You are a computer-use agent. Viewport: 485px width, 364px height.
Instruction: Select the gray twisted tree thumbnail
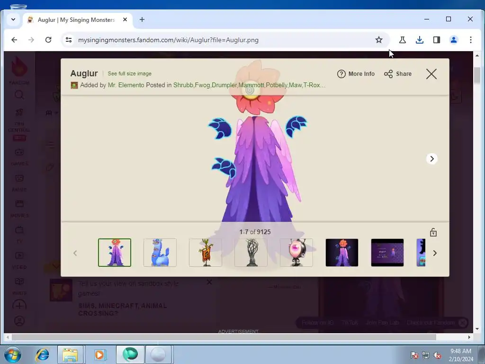point(251,253)
